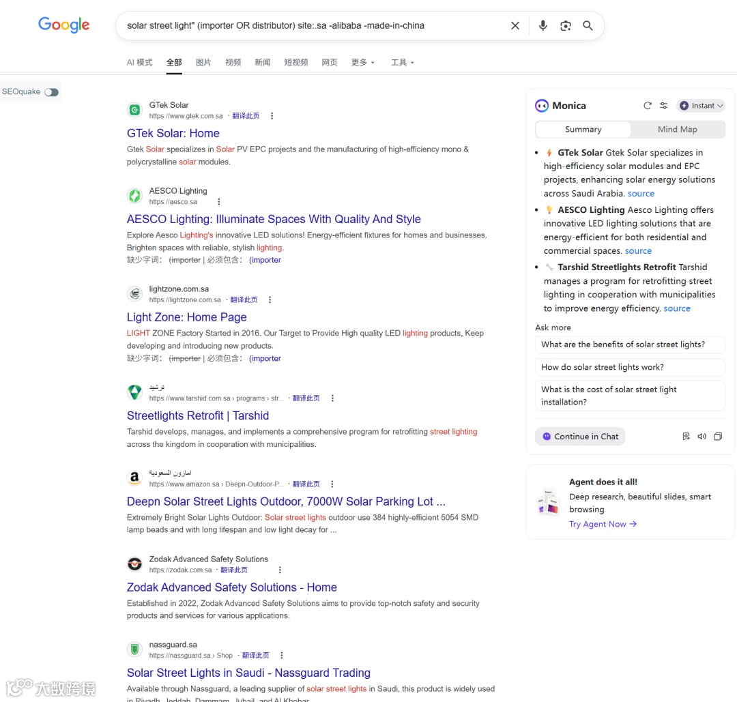This screenshot has width=737, height=702.
Task: Switch to 视频 videos tab
Action: coord(233,63)
